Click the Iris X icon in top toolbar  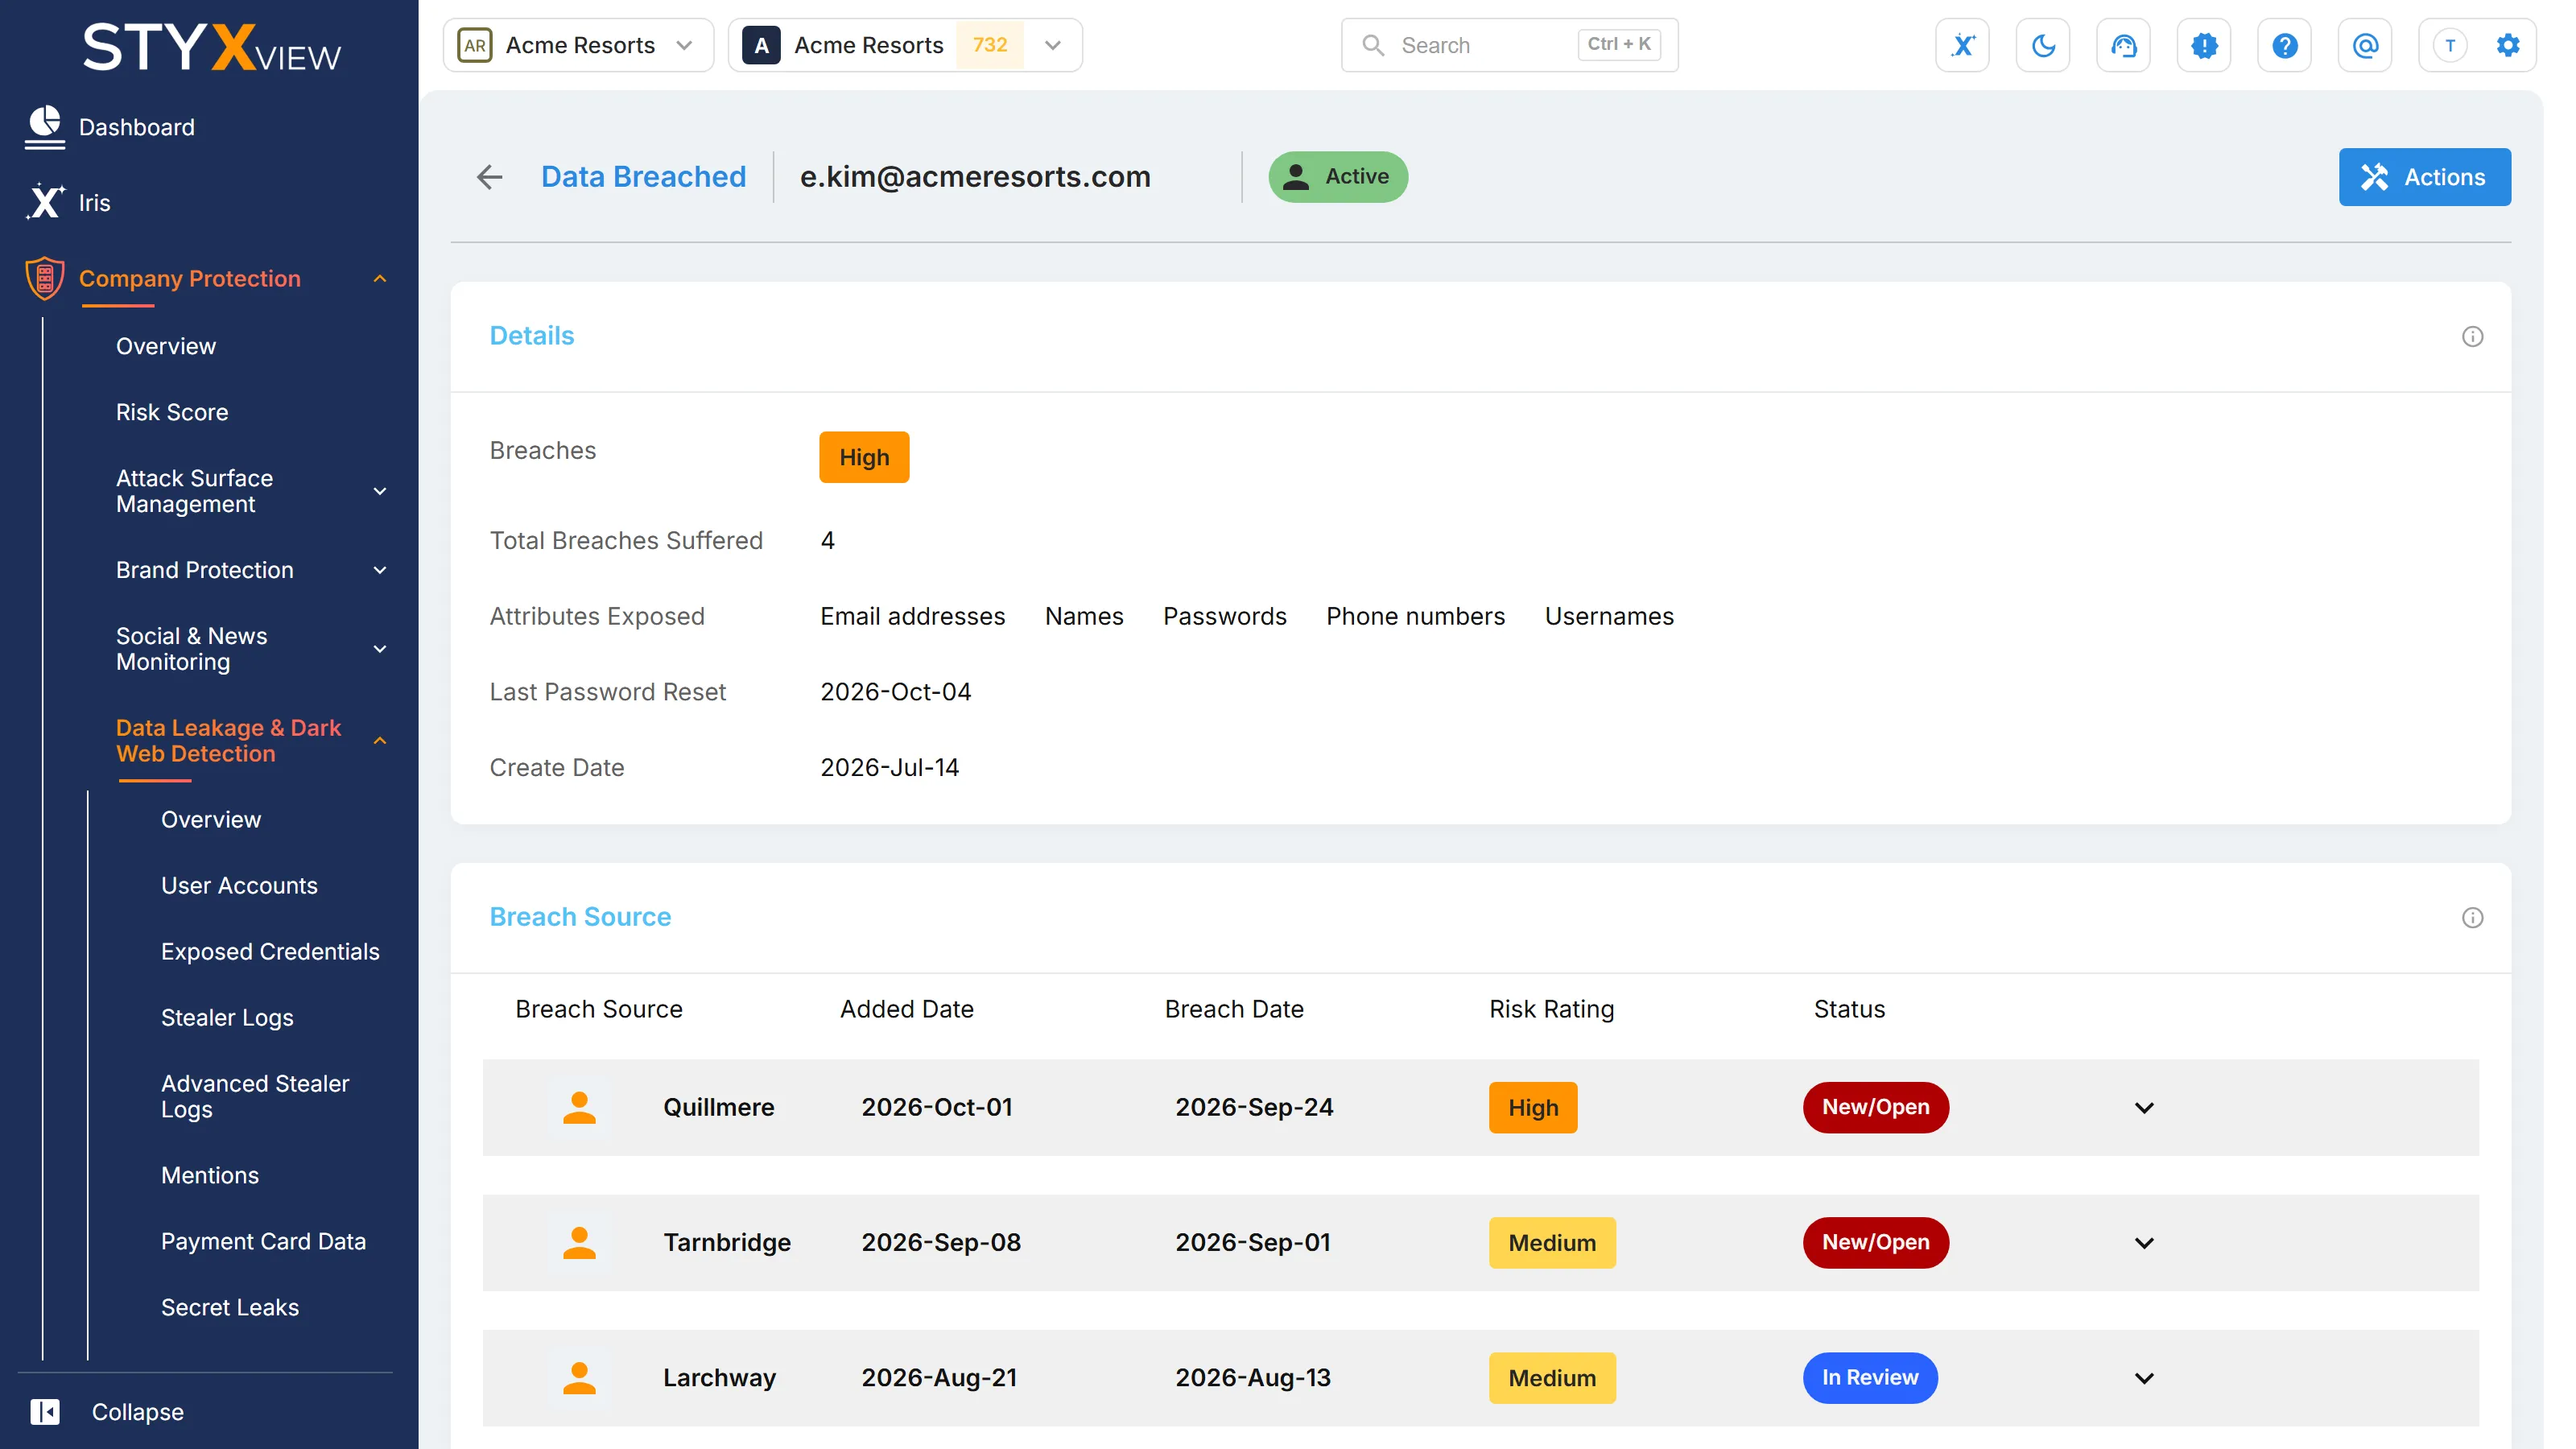click(x=1962, y=45)
